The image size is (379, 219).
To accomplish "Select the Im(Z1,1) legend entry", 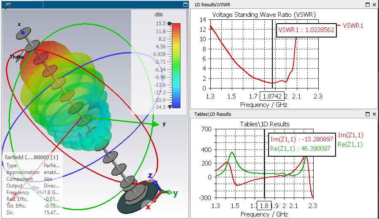I will pos(350,135).
